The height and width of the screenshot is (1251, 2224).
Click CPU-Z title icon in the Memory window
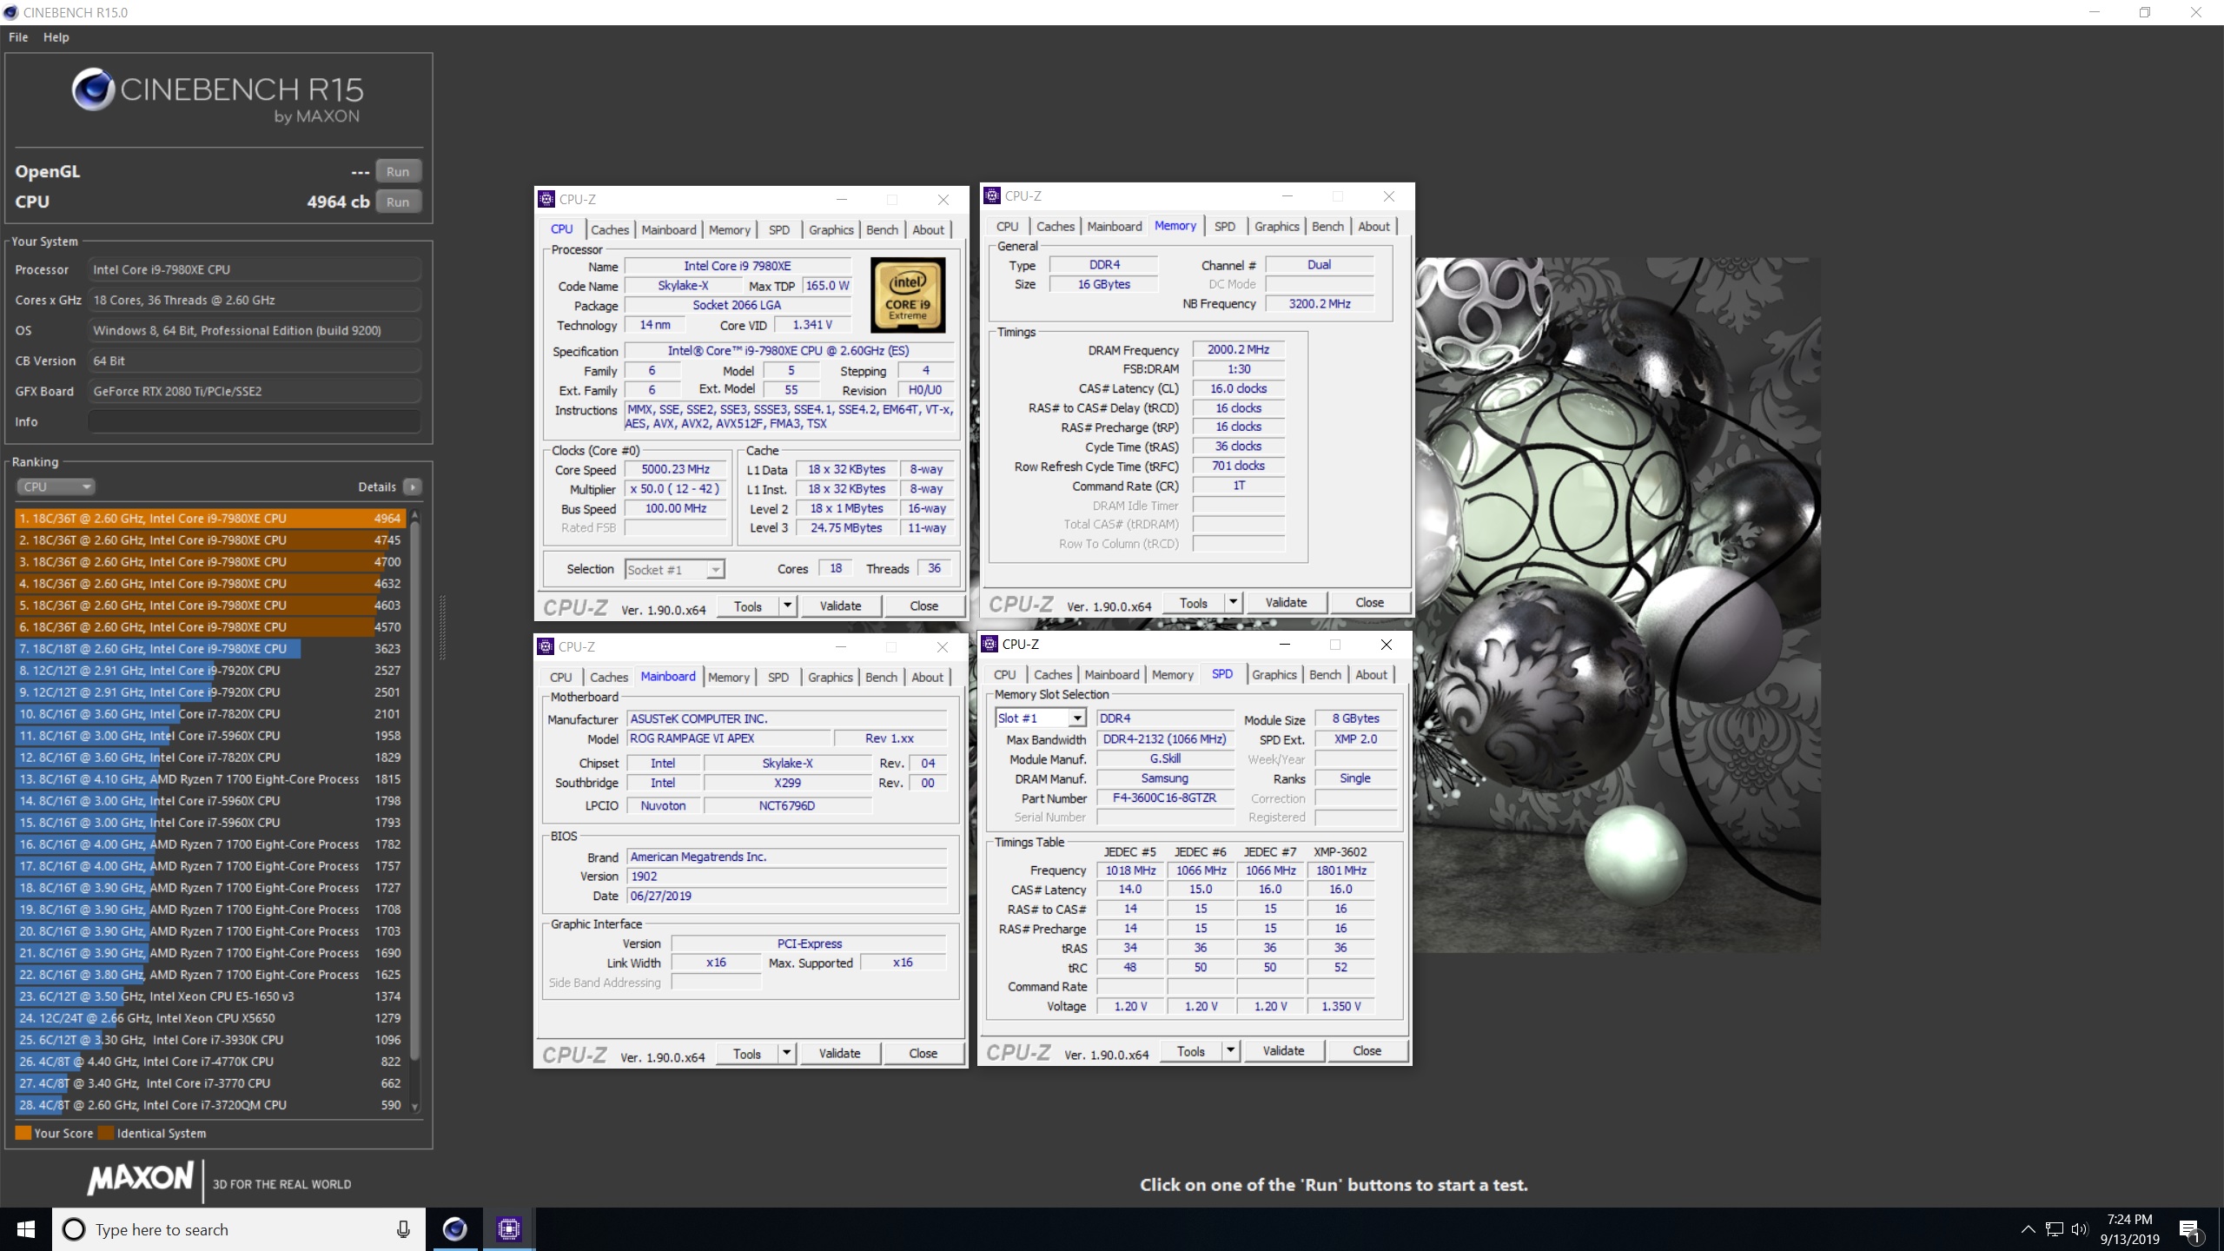(x=992, y=196)
